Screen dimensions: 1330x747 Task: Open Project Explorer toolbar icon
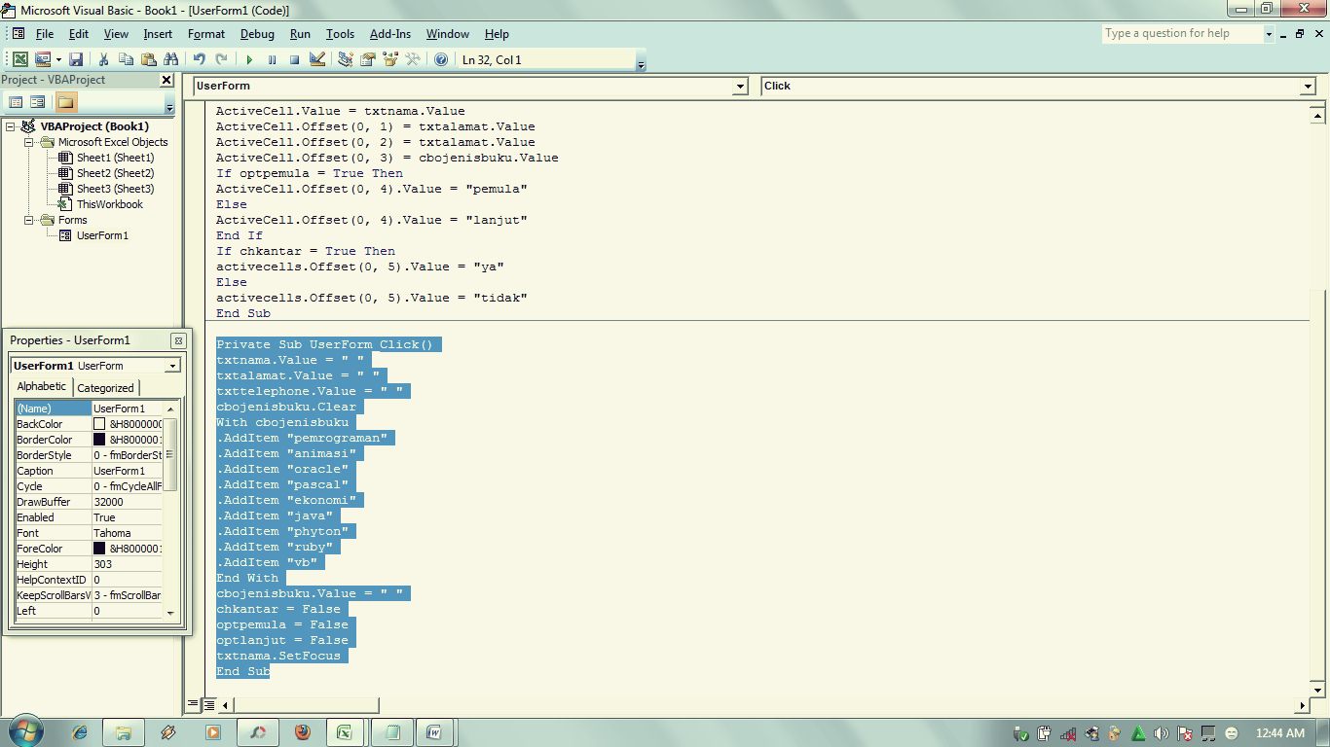pos(345,59)
